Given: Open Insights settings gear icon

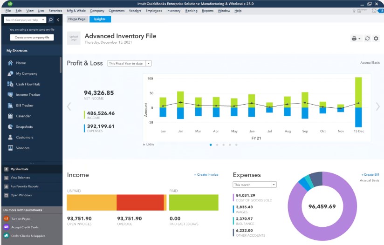Looking at the screenshot, I should coord(376,39).
